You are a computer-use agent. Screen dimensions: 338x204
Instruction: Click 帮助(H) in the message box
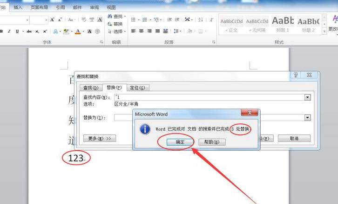click(x=212, y=142)
